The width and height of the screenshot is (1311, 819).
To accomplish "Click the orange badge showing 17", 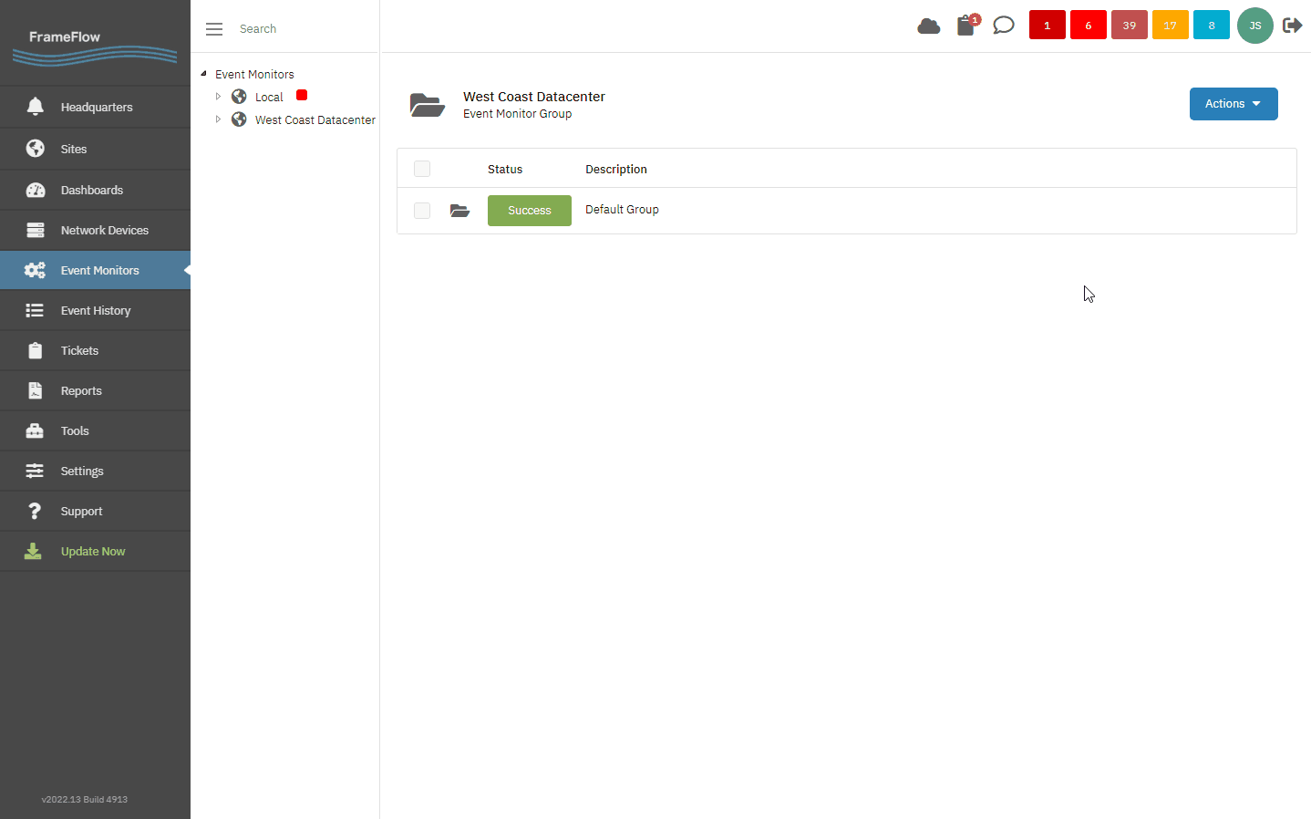I will point(1170,26).
